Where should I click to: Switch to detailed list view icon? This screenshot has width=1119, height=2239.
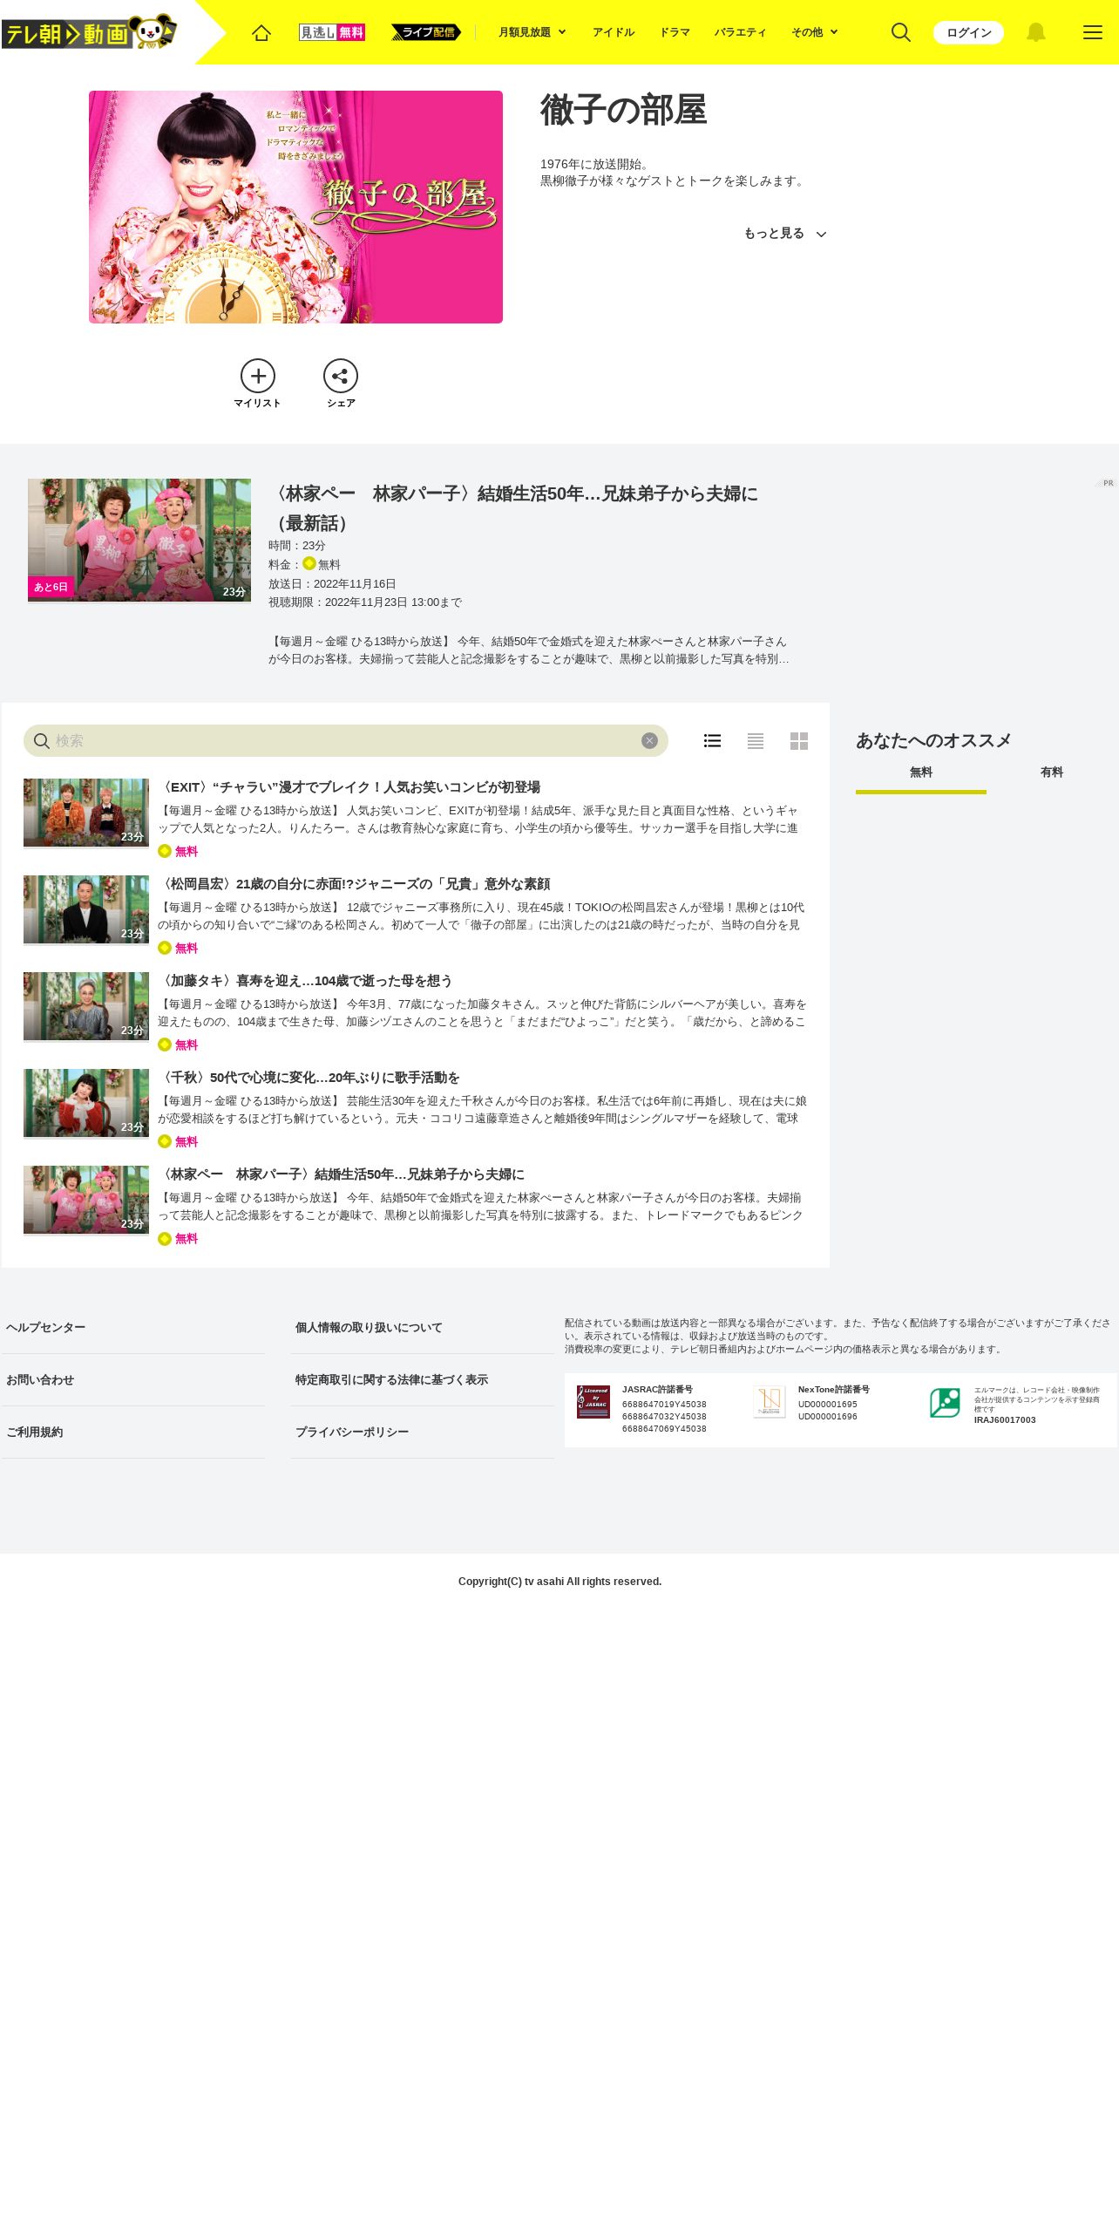(x=712, y=741)
